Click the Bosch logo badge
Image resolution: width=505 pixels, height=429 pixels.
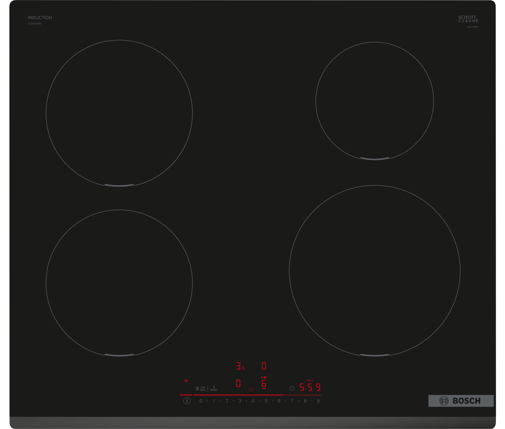coord(461,401)
